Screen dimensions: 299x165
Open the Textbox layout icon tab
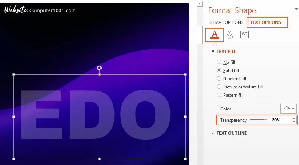click(245, 35)
